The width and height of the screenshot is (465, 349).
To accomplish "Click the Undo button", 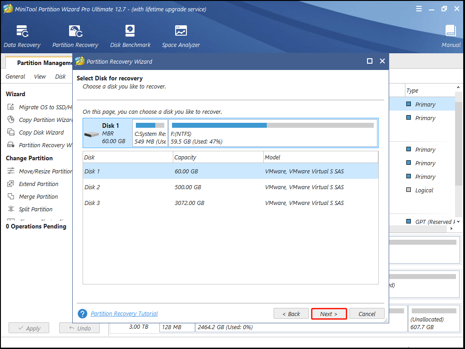I will pyautogui.click(x=79, y=328).
